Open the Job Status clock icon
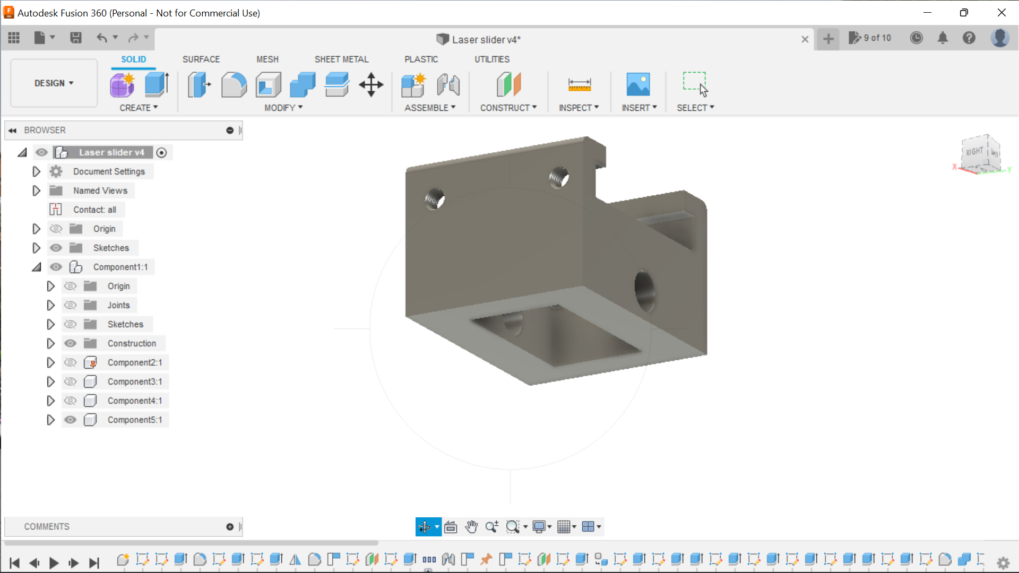This screenshot has height=573, width=1019. [917, 38]
